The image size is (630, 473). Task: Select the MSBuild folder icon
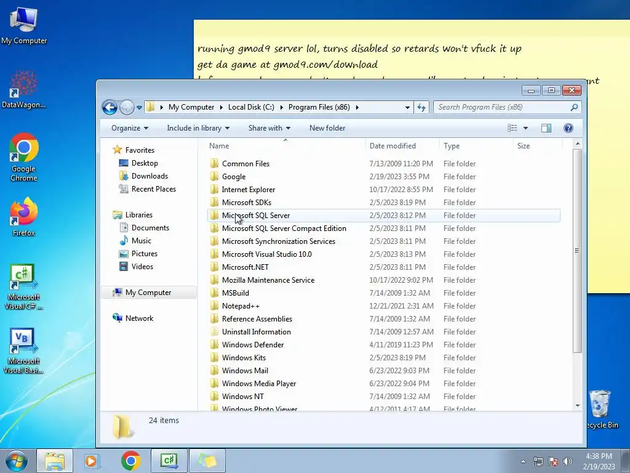click(x=215, y=293)
